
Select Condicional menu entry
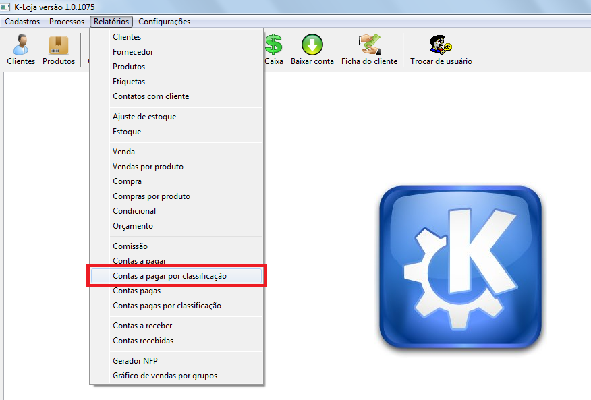(176, 211)
